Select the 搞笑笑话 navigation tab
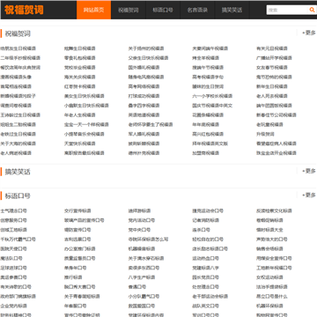 (232, 10)
